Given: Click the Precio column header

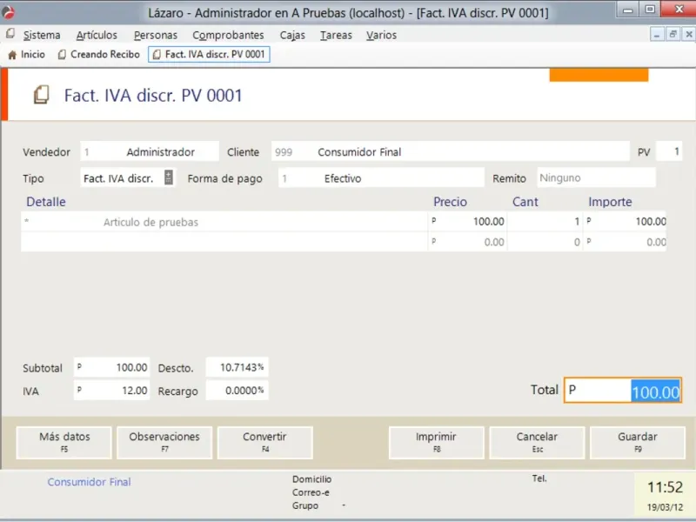Looking at the screenshot, I should click(x=450, y=202).
